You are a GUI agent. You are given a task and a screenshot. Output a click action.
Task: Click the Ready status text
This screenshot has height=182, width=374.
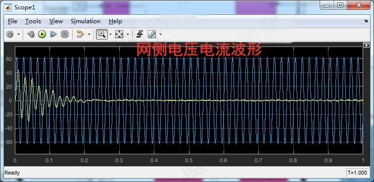click(x=12, y=173)
